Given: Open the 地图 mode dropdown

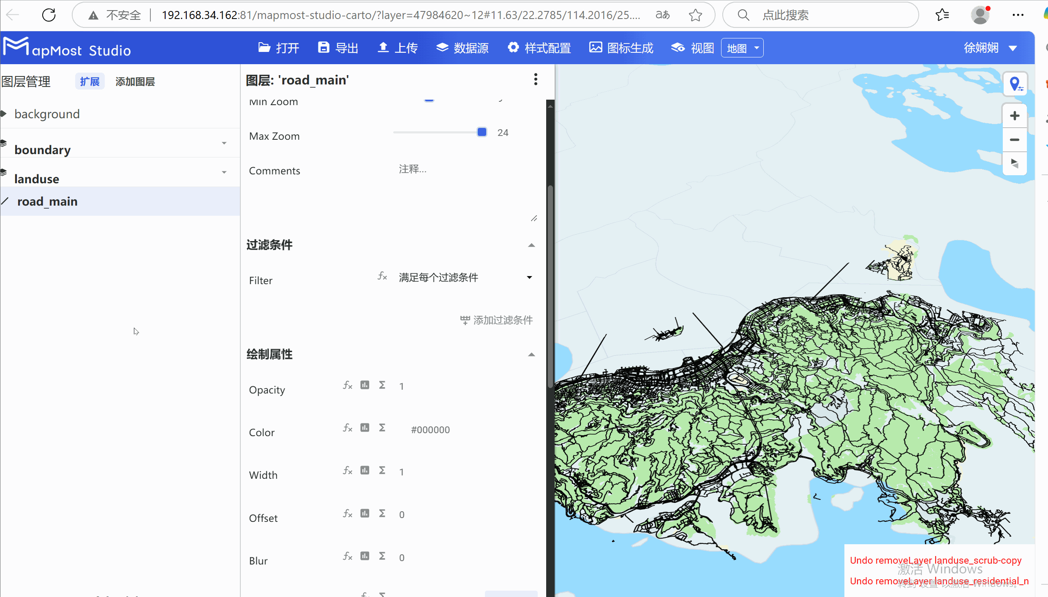Looking at the screenshot, I should pos(742,48).
